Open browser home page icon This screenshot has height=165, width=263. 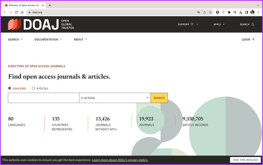[x=22, y=12]
